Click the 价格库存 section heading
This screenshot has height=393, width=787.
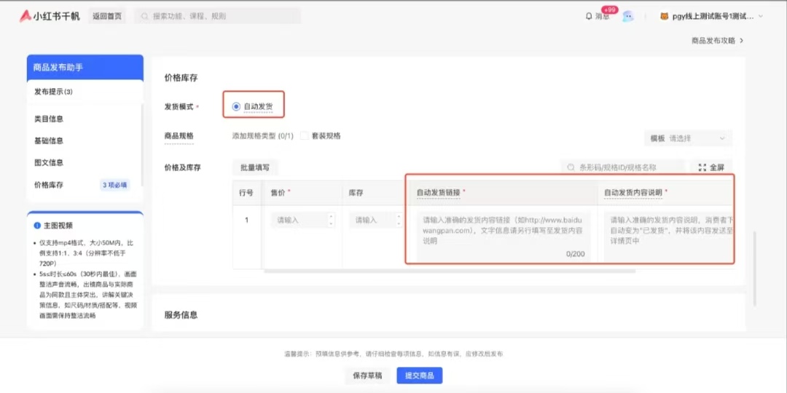[181, 78]
